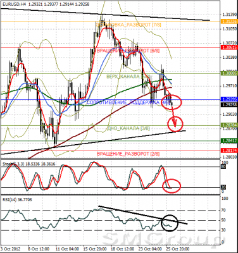Viewport: 238px width, 253px height.
Task: Click the RSI(14) 36.7705 indicator label
Action: coord(17,199)
